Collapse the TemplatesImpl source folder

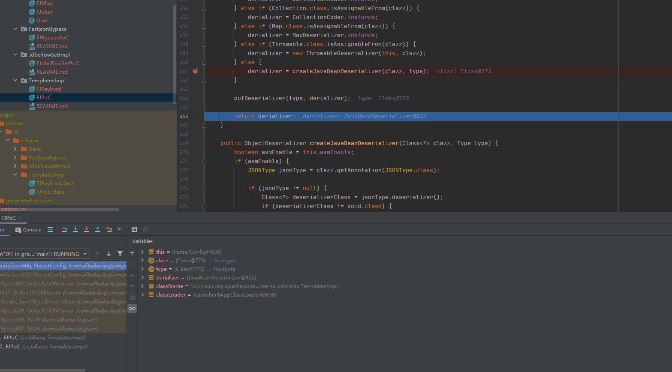(x=15, y=81)
